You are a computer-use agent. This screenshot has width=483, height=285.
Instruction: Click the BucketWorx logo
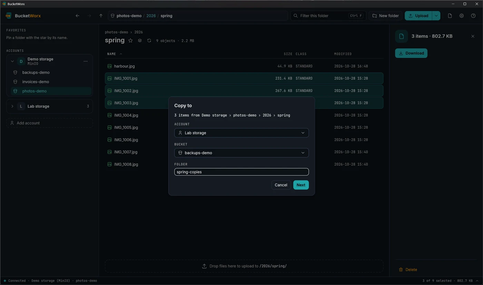point(9,16)
